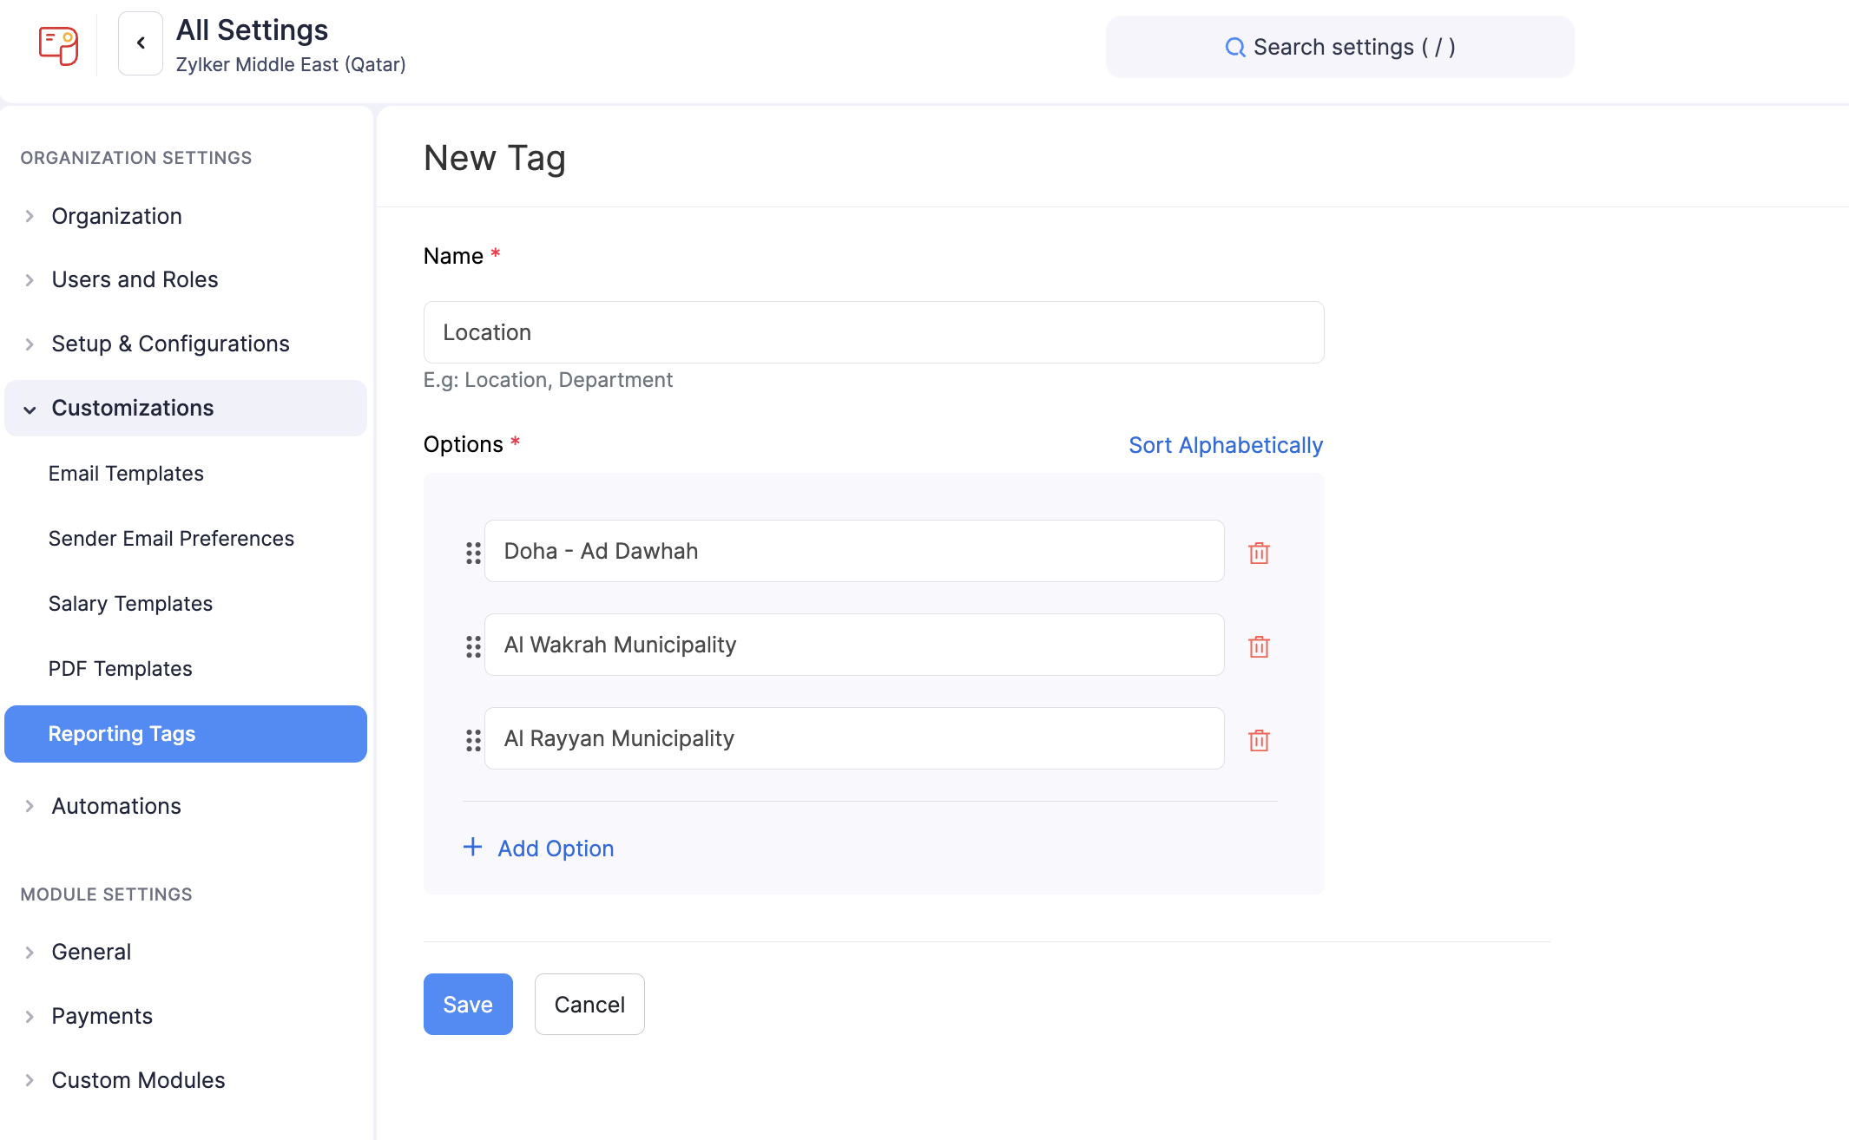Viewport: 1849px width, 1140px height.
Task: Click the Save button
Action: 468,1004
